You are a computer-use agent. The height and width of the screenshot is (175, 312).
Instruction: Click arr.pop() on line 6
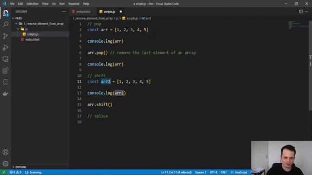point(97,53)
